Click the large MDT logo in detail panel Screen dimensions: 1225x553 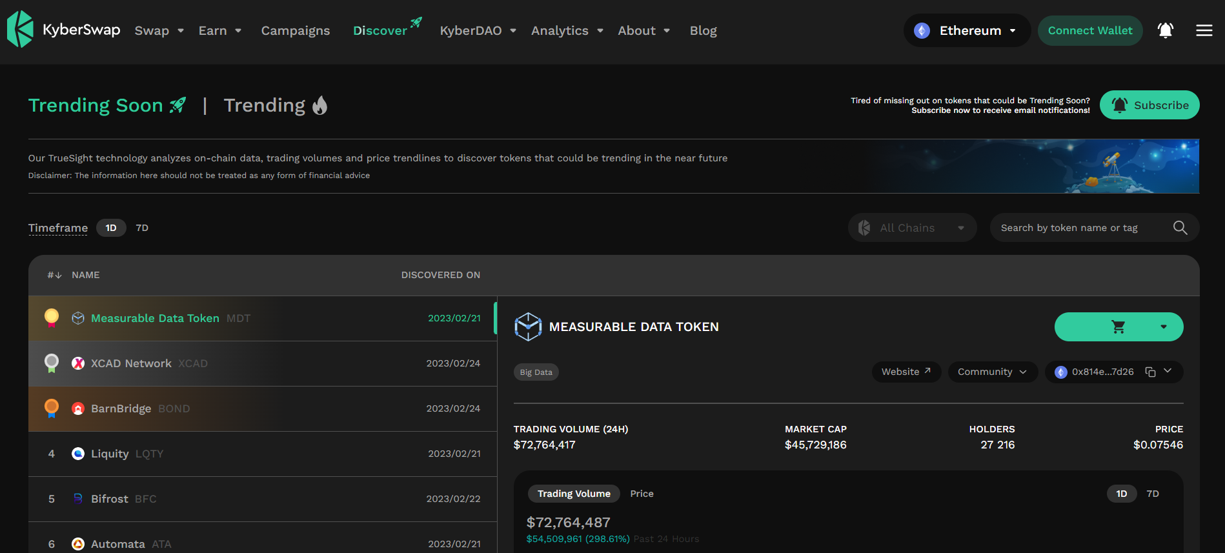[528, 327]
